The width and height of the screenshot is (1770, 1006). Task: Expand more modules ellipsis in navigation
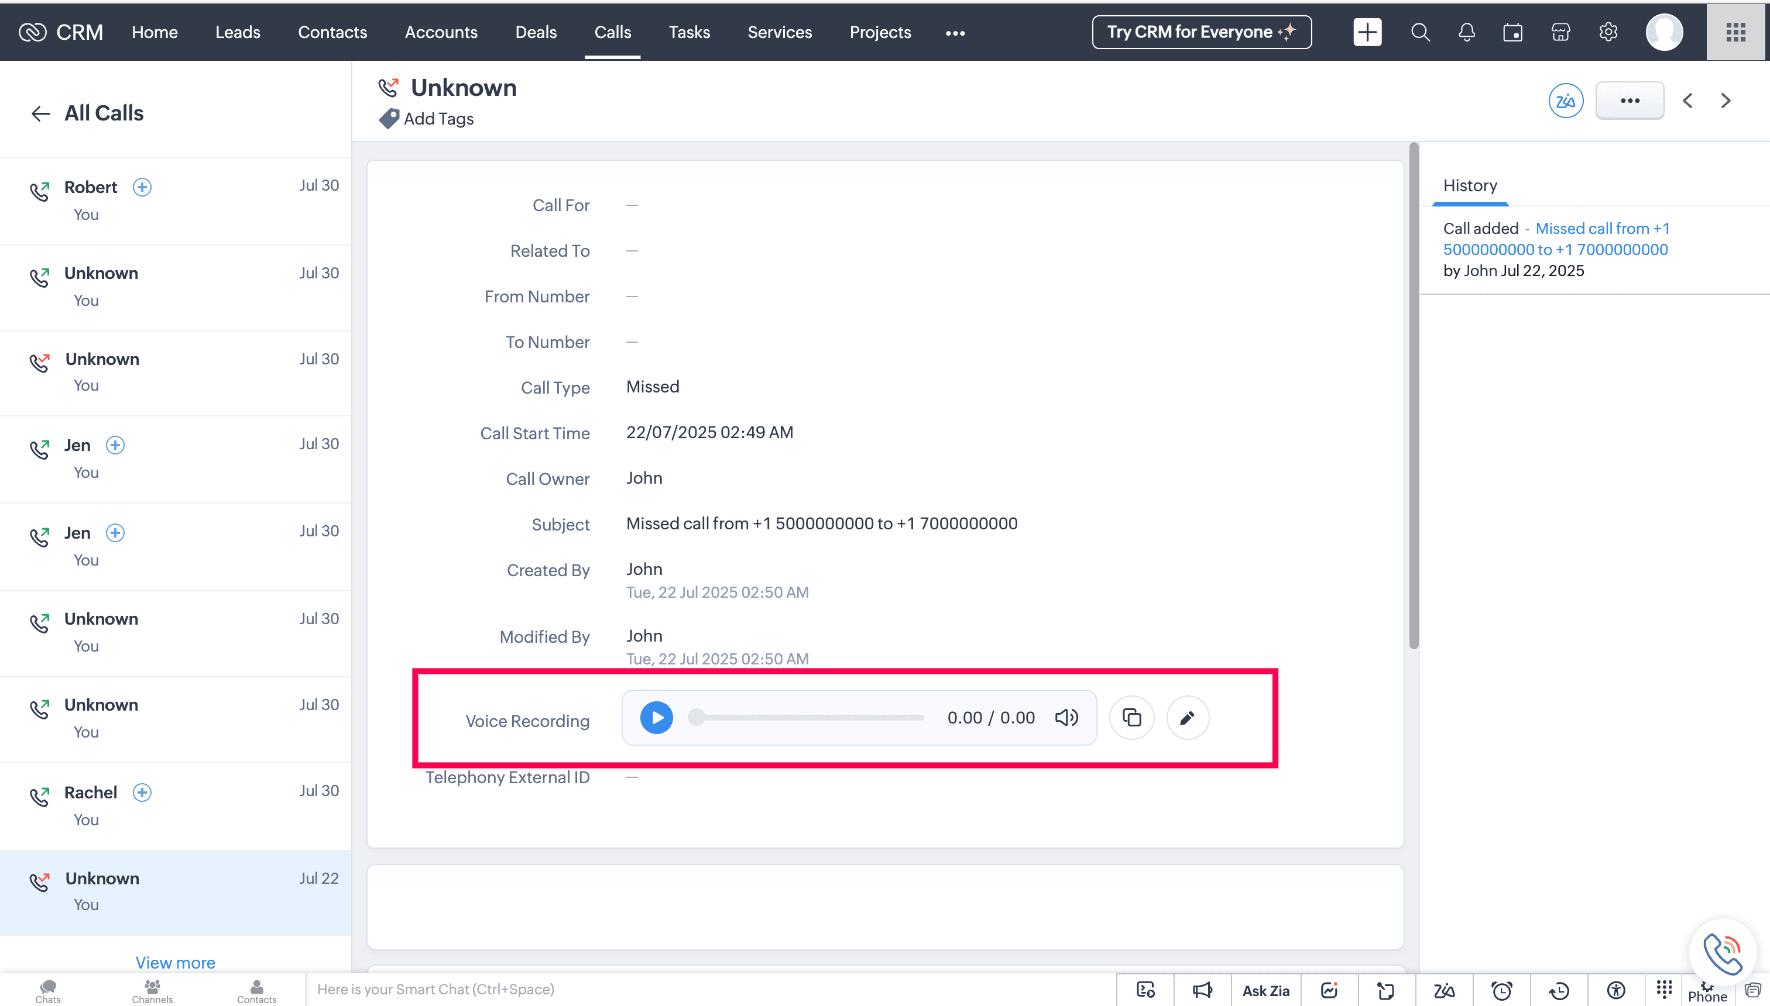(x=955, y=33)
